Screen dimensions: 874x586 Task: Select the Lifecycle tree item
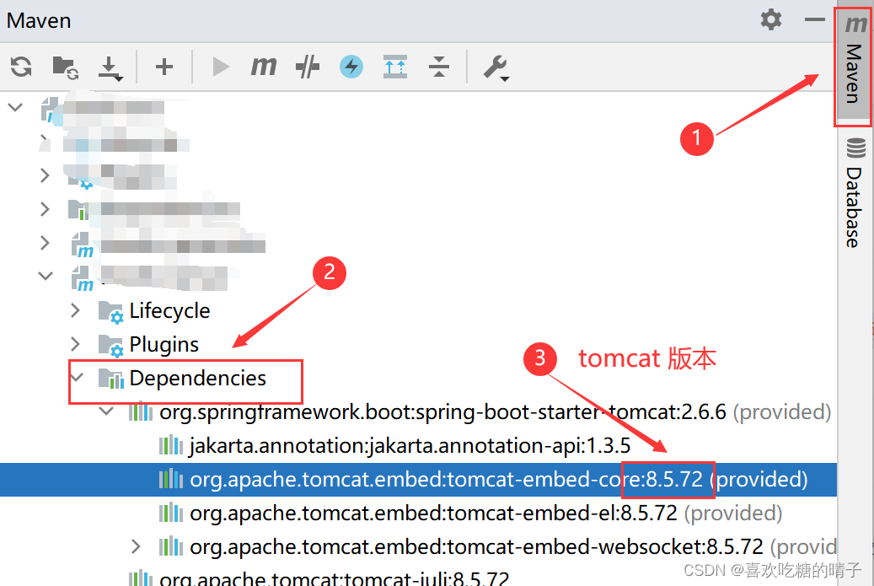coord(169,310)
